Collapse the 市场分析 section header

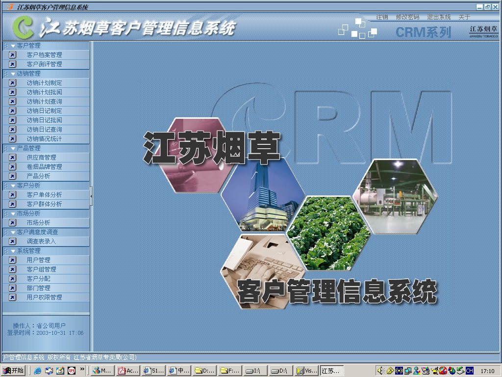point(13,214)
